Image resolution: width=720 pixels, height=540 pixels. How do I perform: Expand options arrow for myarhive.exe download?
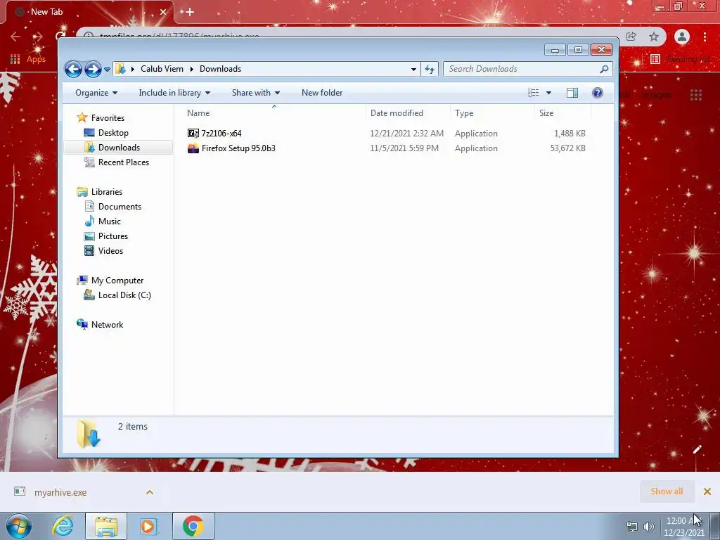click(x=150, y=492)
